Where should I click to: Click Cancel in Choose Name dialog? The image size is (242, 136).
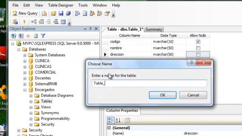(x=193, y=95)
